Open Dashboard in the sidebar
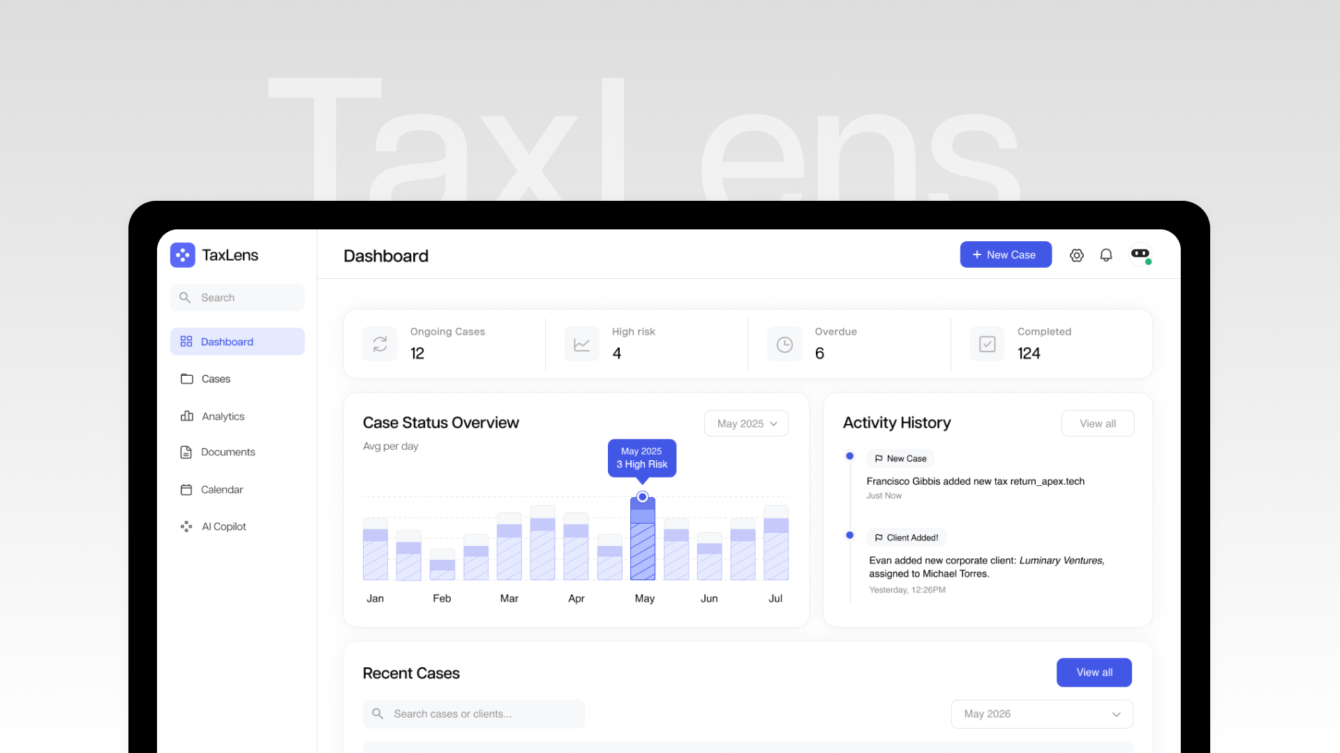The height and width of the screenshot is (753, 1340). pyautogui.click(x=237, y=342)
